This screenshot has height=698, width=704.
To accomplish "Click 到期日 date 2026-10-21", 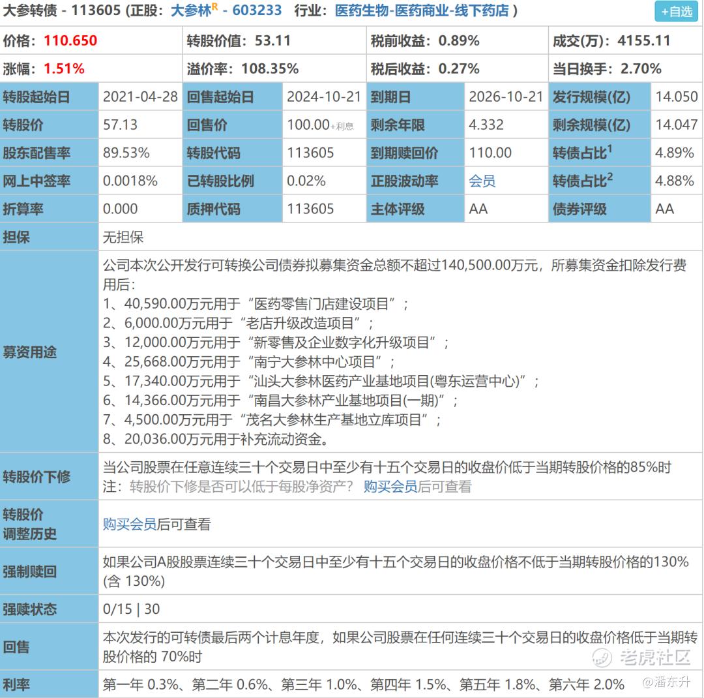I will click(506, 97).
